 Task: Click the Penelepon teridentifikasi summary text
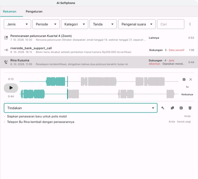tap(82, 64)
